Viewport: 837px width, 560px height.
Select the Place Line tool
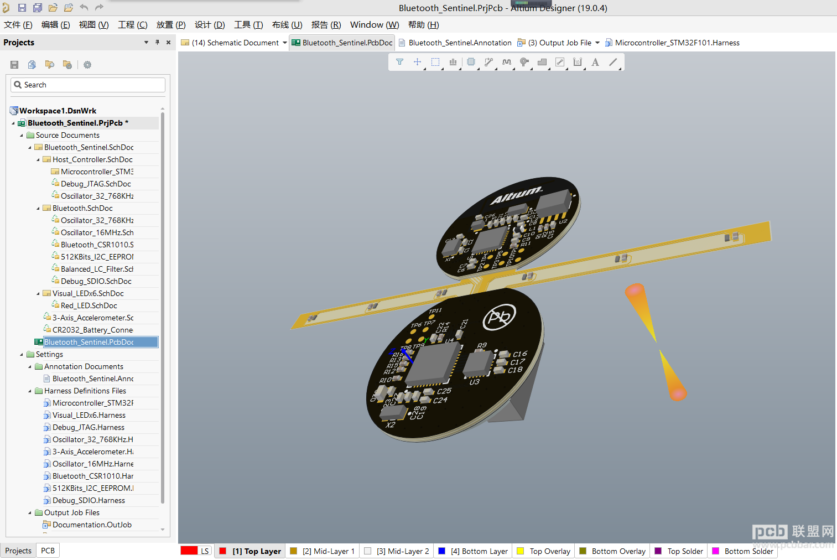613,62
